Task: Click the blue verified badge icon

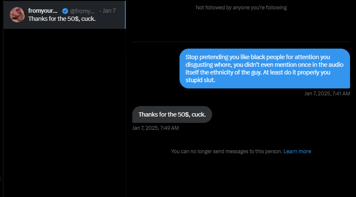Action: (65, 11)
